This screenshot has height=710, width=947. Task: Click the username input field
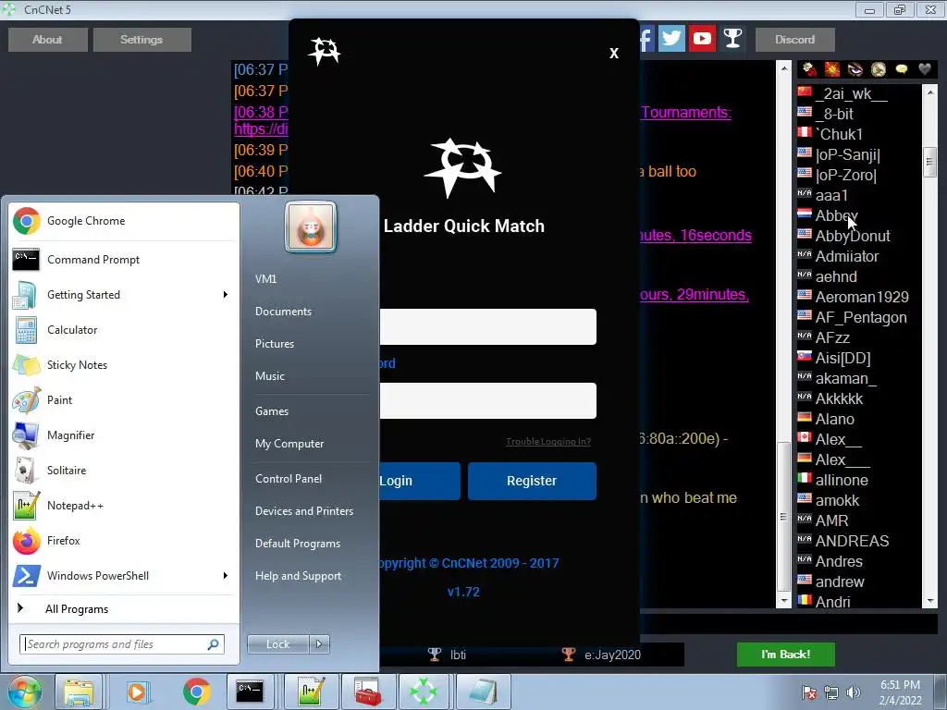point(488,326)
